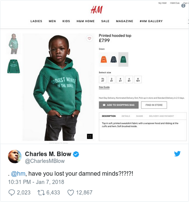This screenshot has width=189, height=202.
Task: Like the tweet with the heart icon
Action: [71, 193]
